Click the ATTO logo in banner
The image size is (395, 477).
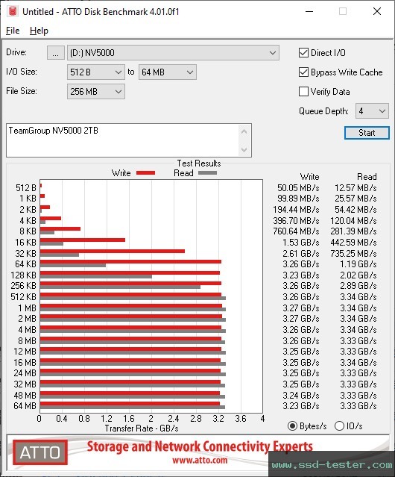coord(40,452)
